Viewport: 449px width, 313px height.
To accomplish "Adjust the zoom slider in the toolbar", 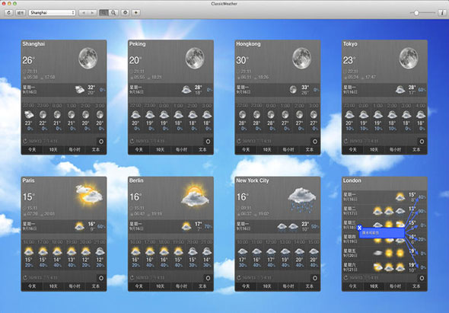I will [x=422, y=13].
